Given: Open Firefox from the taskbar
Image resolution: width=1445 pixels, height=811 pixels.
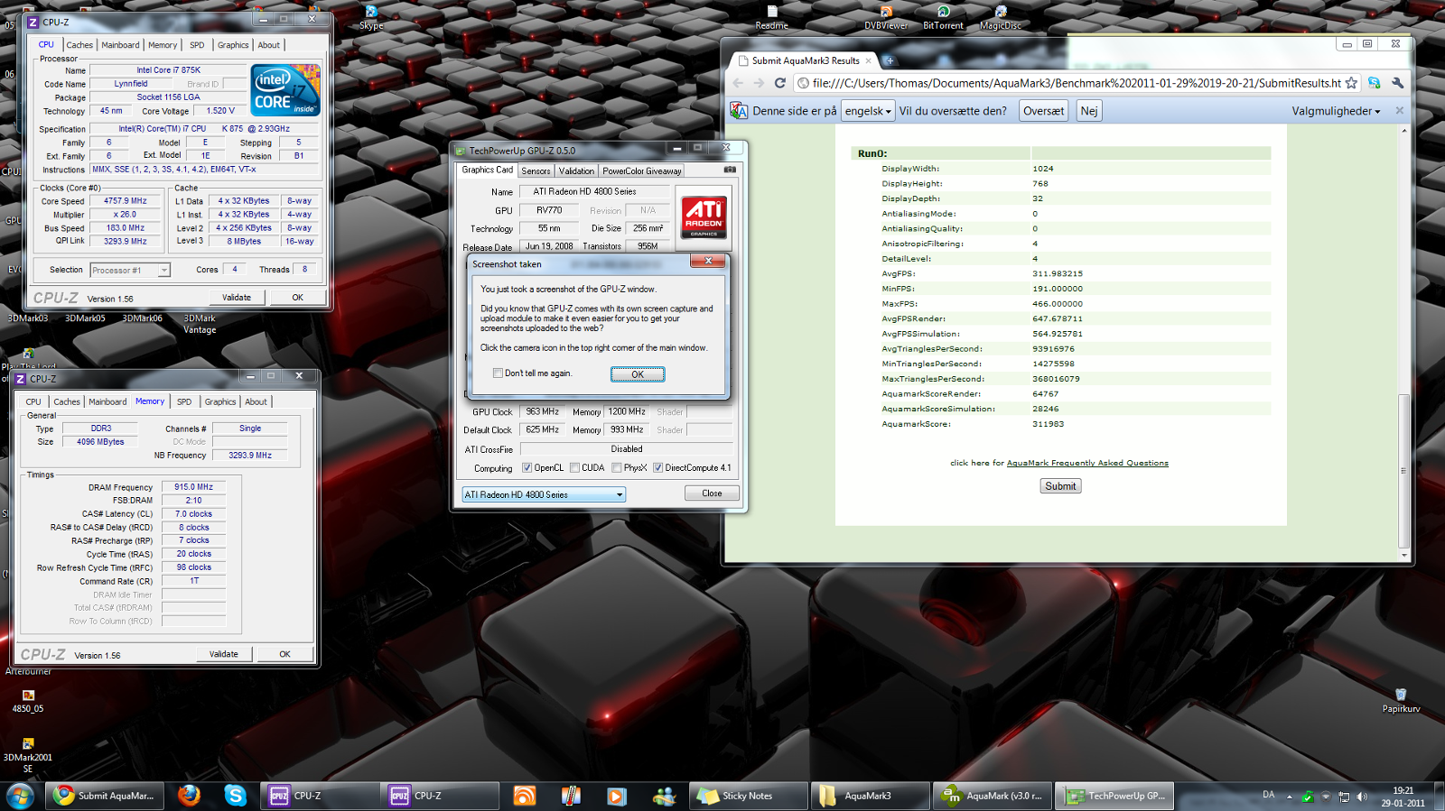Looking at the screenshot, I should point(189,795).
